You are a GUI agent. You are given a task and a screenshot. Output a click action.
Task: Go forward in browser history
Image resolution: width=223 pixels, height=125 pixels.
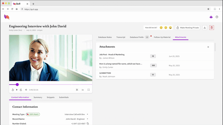point(8,9)
